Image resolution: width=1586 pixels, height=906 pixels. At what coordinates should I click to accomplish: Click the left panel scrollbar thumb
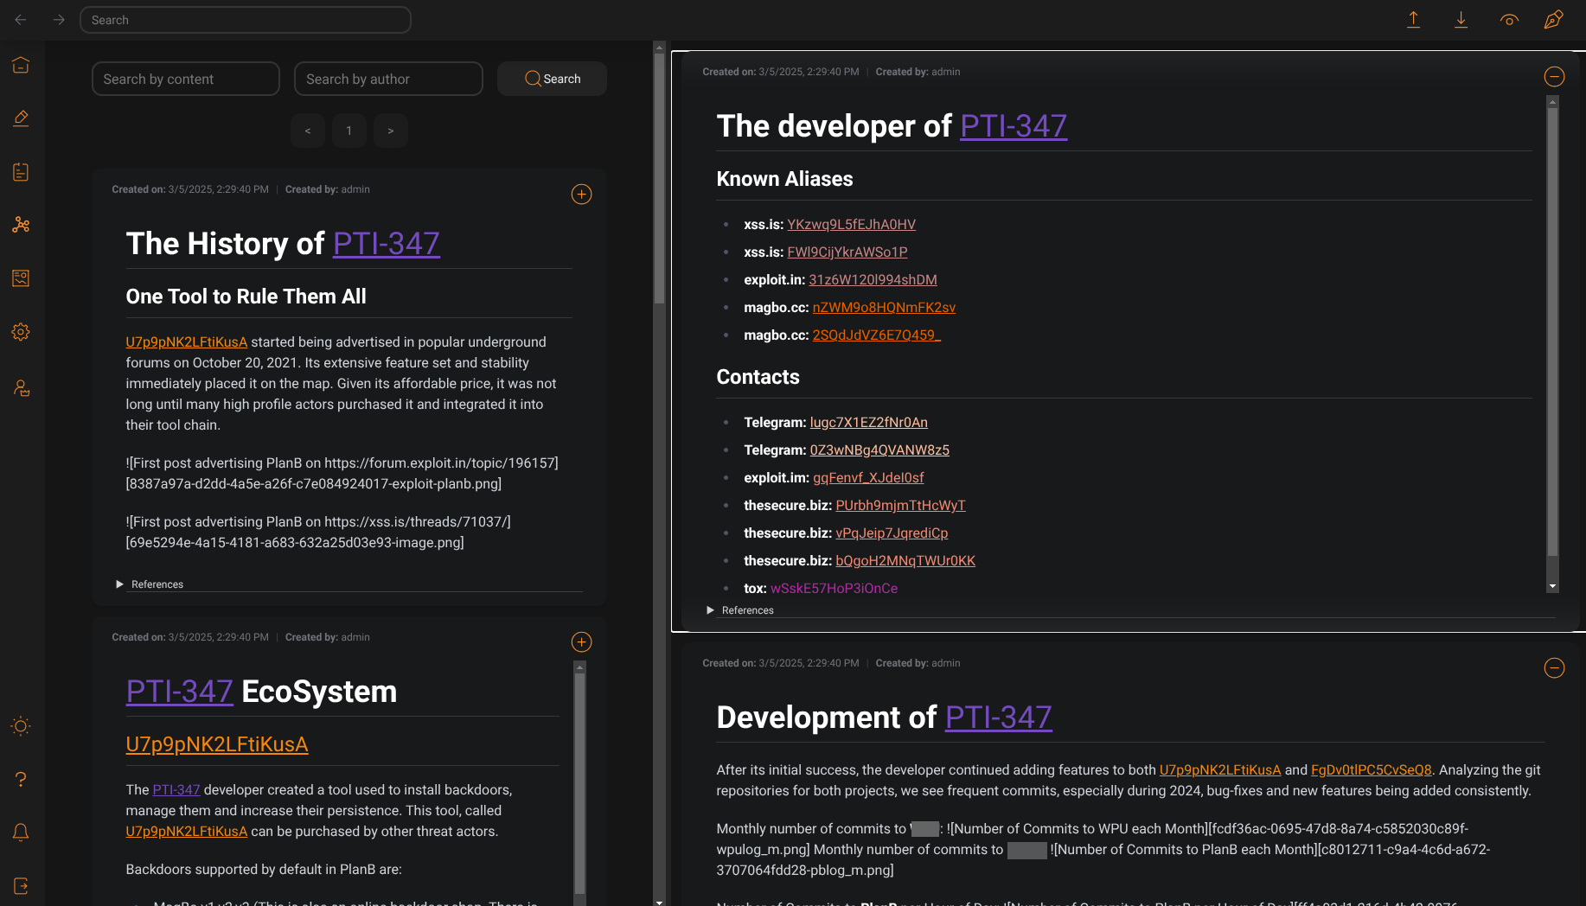[x=659, y=178]
